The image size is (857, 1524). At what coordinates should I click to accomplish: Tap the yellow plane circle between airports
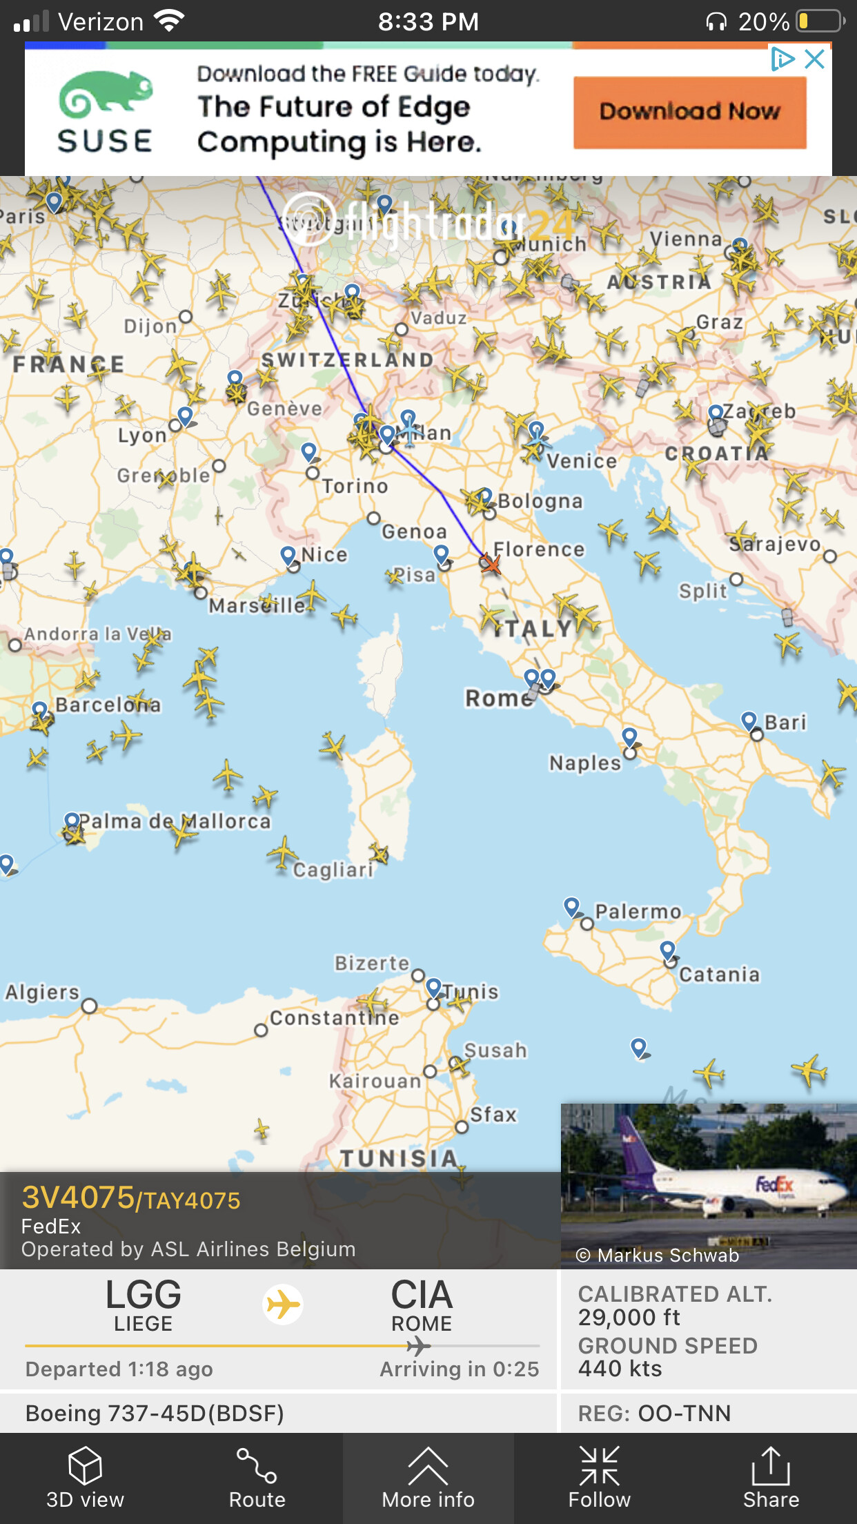click(x=283, y=1305)
